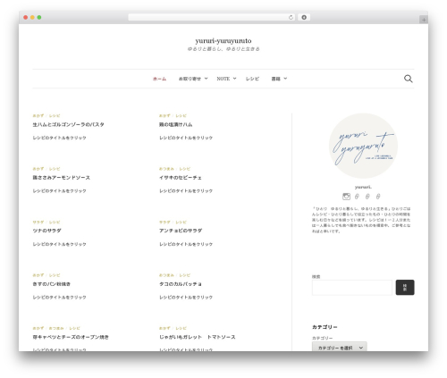This screenshot has height=378, width=447.
Task: Click the カテゴリー sidebar heading
Action: (325, 327)
